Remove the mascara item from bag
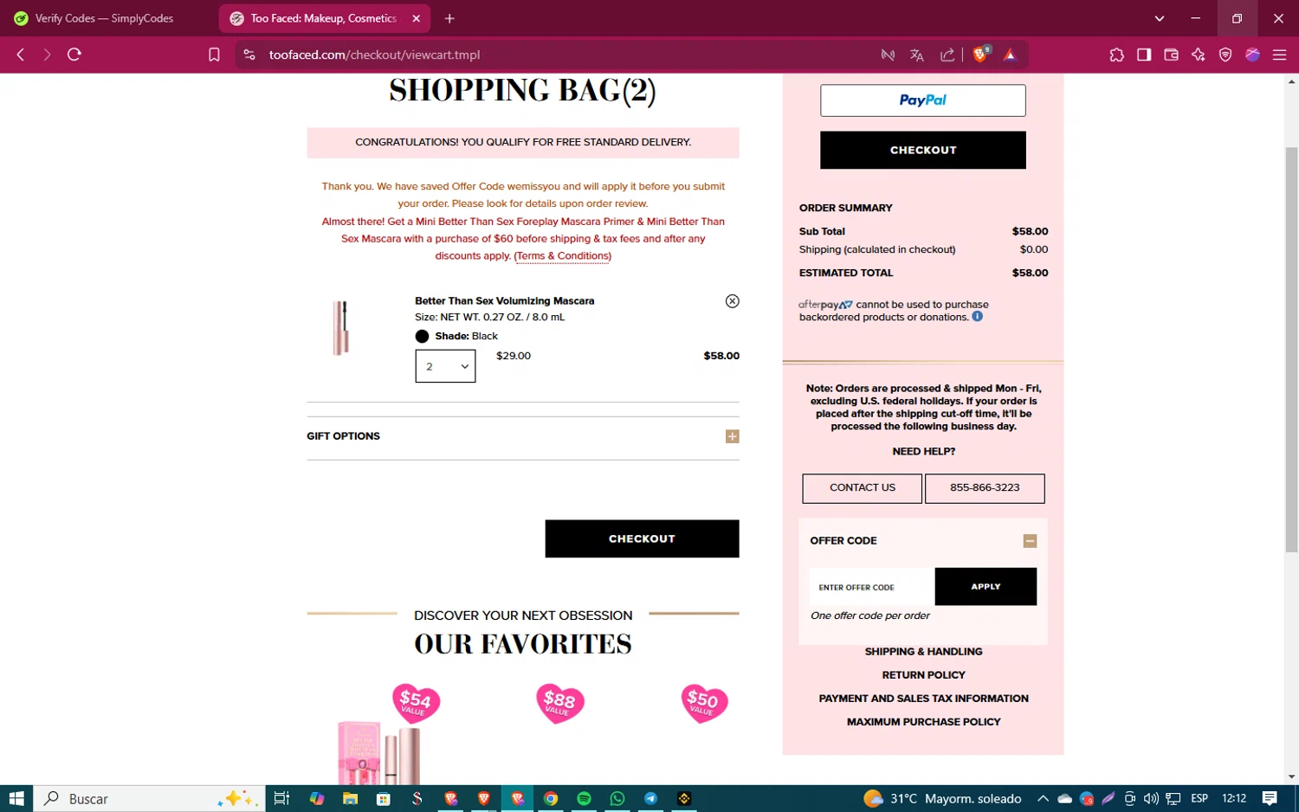This screenshot has height=812, width=1299. point(732,301)
